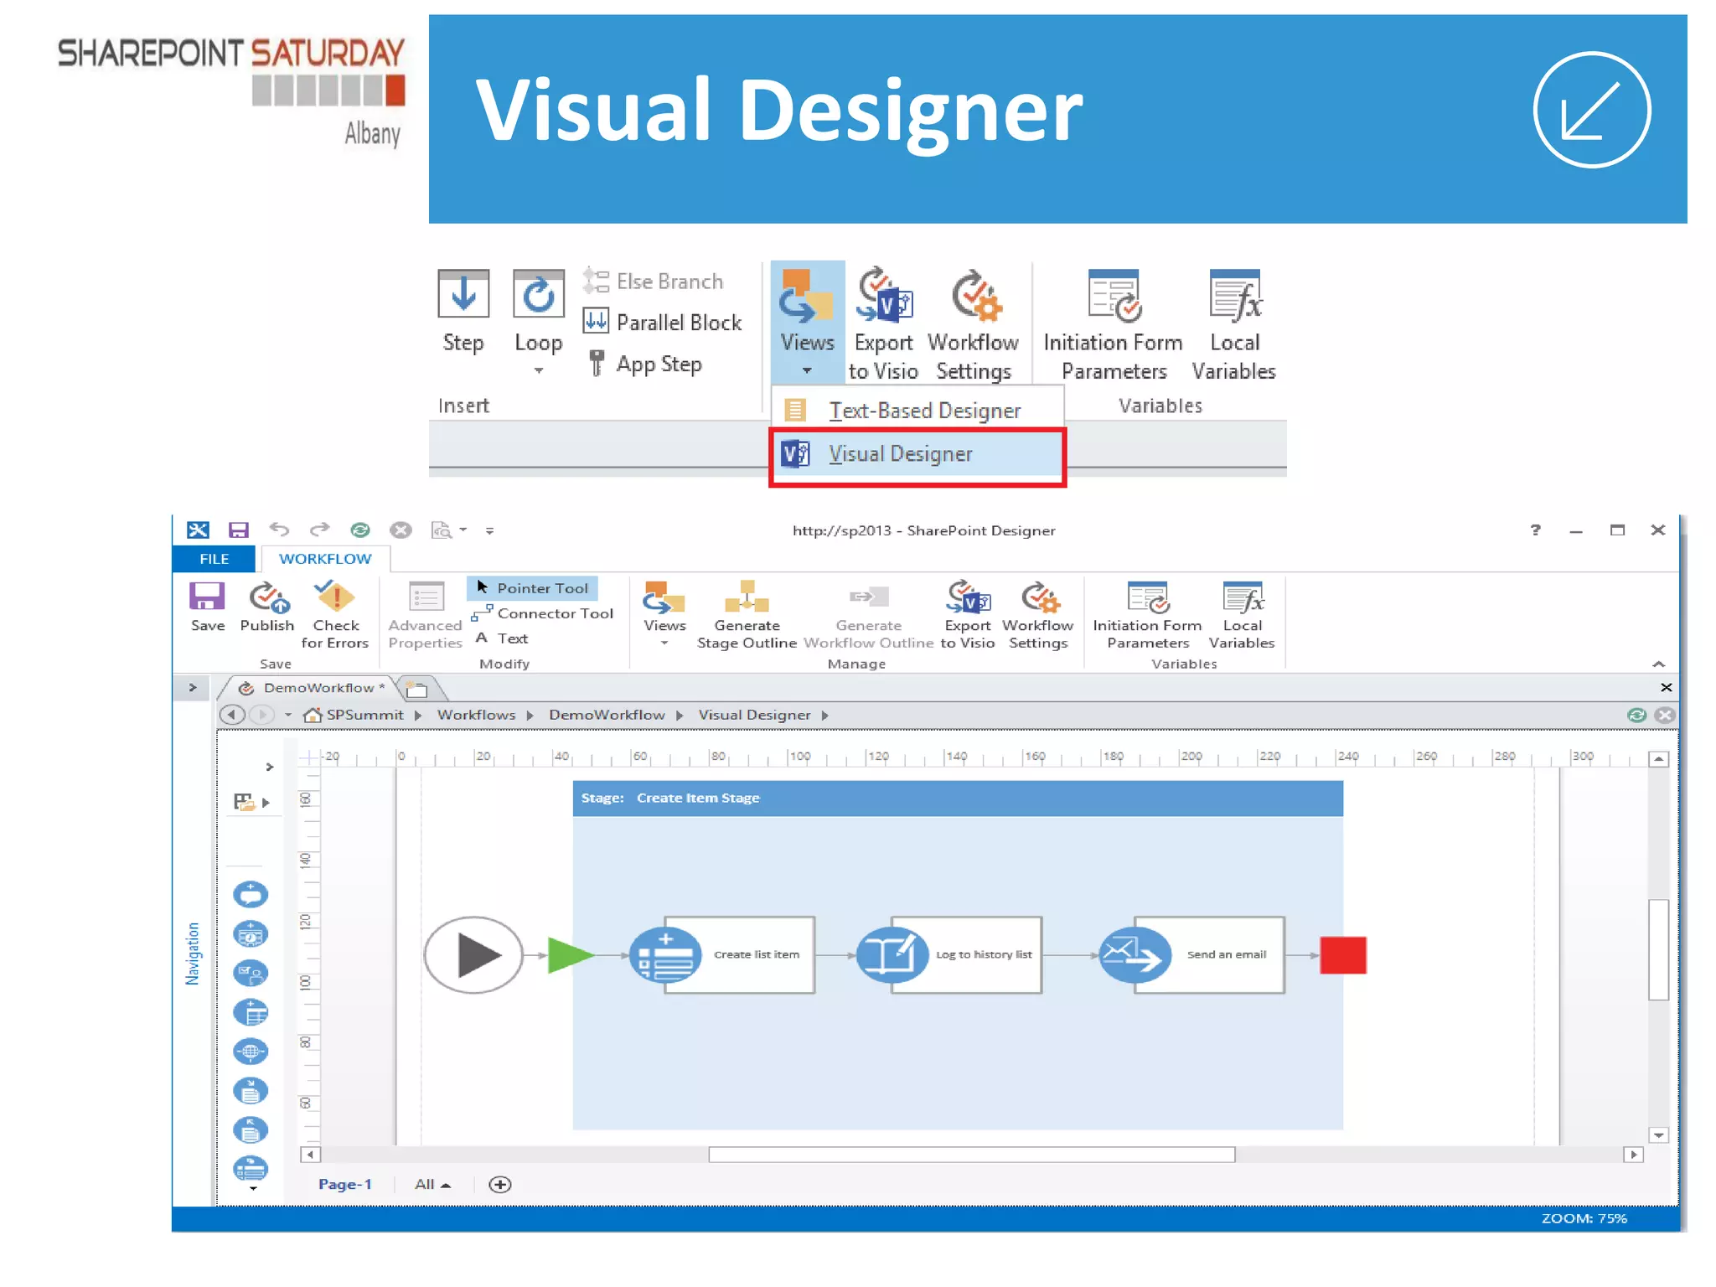This screenshot has width=1716, height=1287.
Task: Click Generate Stage Outline
Action: 747,616
